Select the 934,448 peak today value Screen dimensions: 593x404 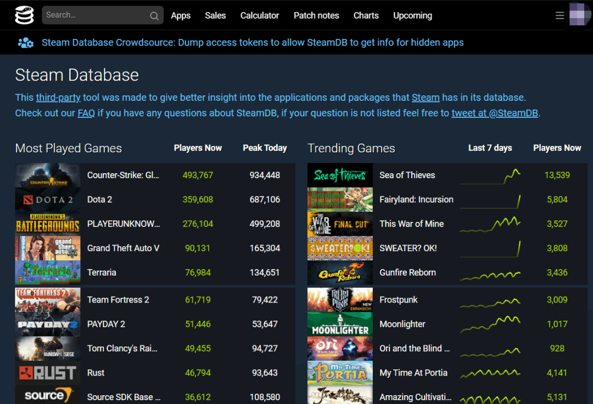tap(265, 175)
